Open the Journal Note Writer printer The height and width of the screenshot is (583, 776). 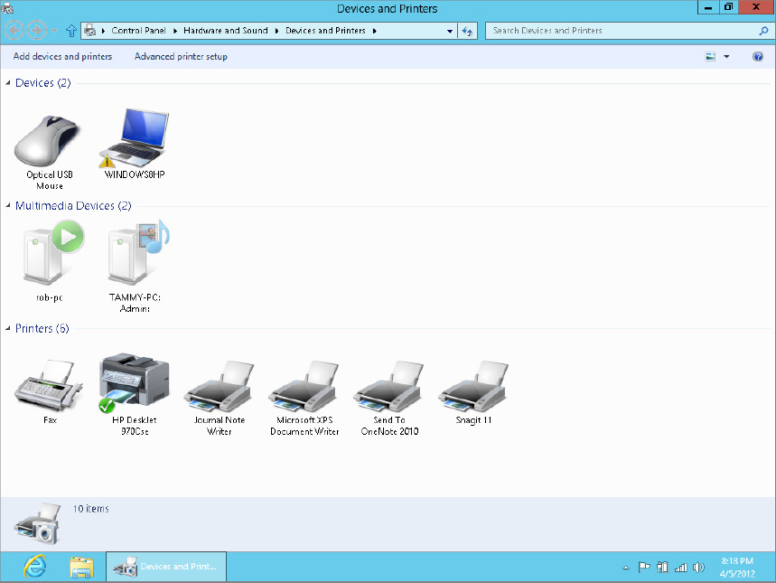point(218,380)
